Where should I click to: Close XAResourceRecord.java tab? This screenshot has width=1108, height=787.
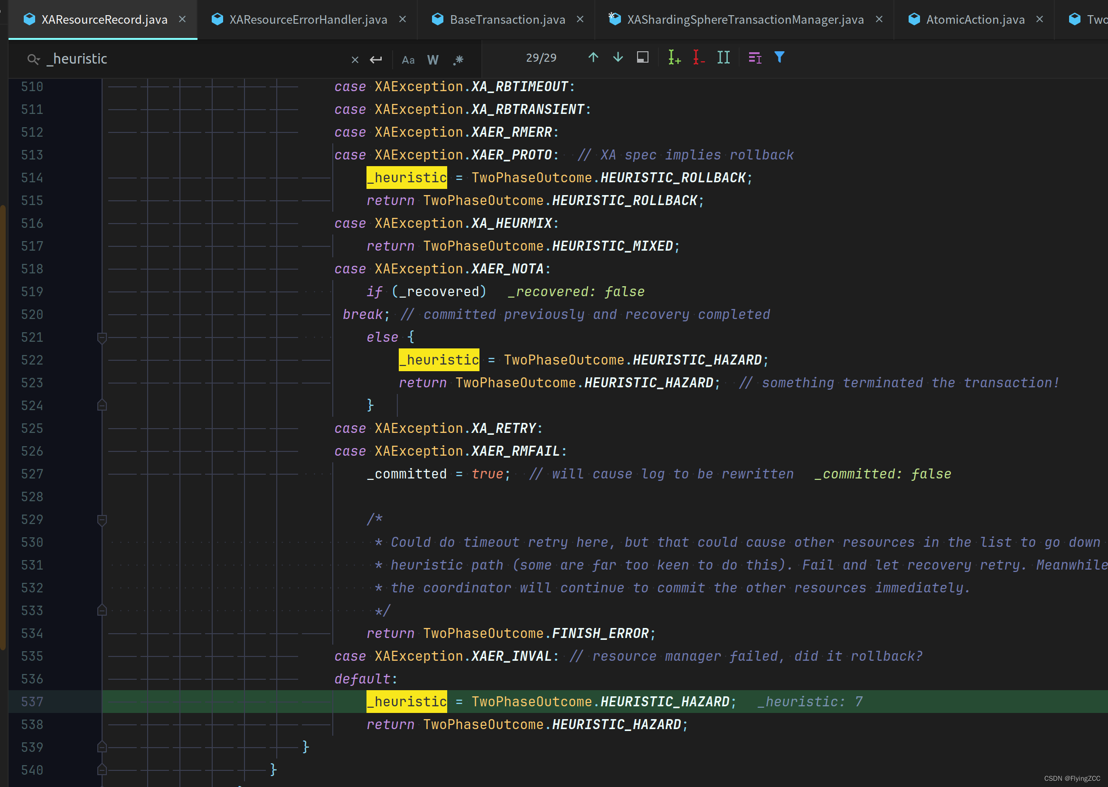[x=182, y=19]
